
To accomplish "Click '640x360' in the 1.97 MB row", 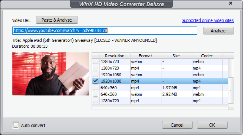I will (x=109, y=88).
